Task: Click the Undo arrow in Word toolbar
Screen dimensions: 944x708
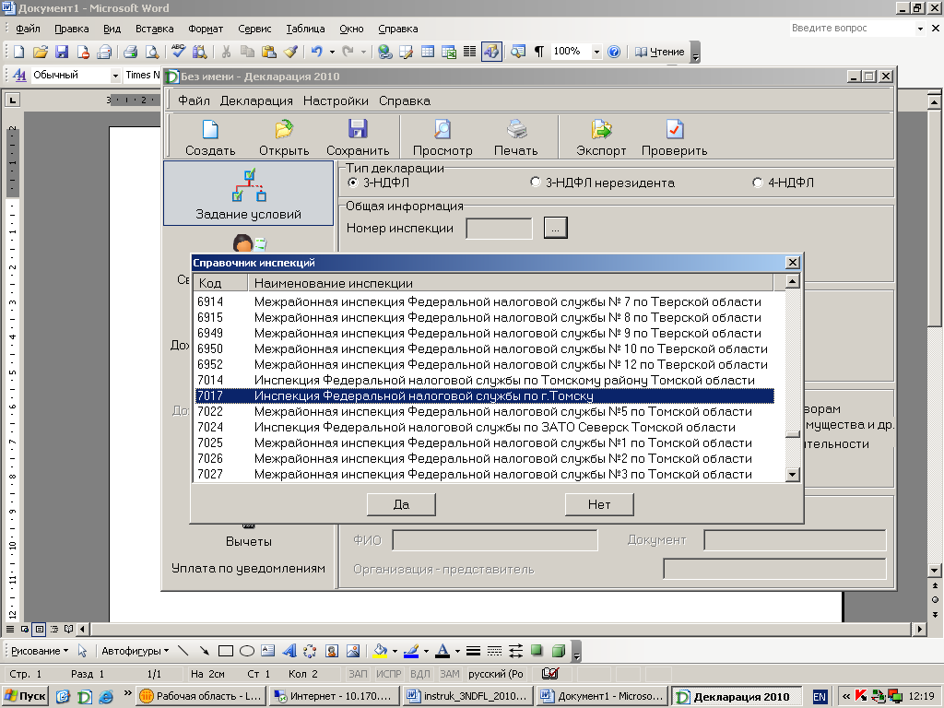Action: (317, 52)
